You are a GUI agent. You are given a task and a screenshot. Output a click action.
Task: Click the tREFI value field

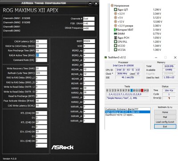pos(89,41)
